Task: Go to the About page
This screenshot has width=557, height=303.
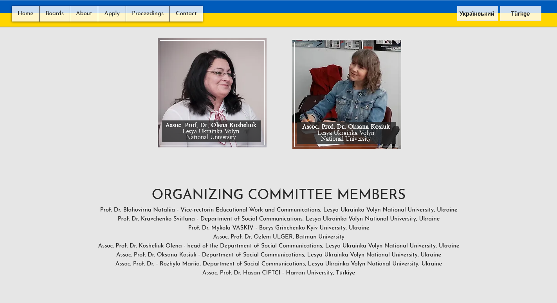Action: pos(84,14)
